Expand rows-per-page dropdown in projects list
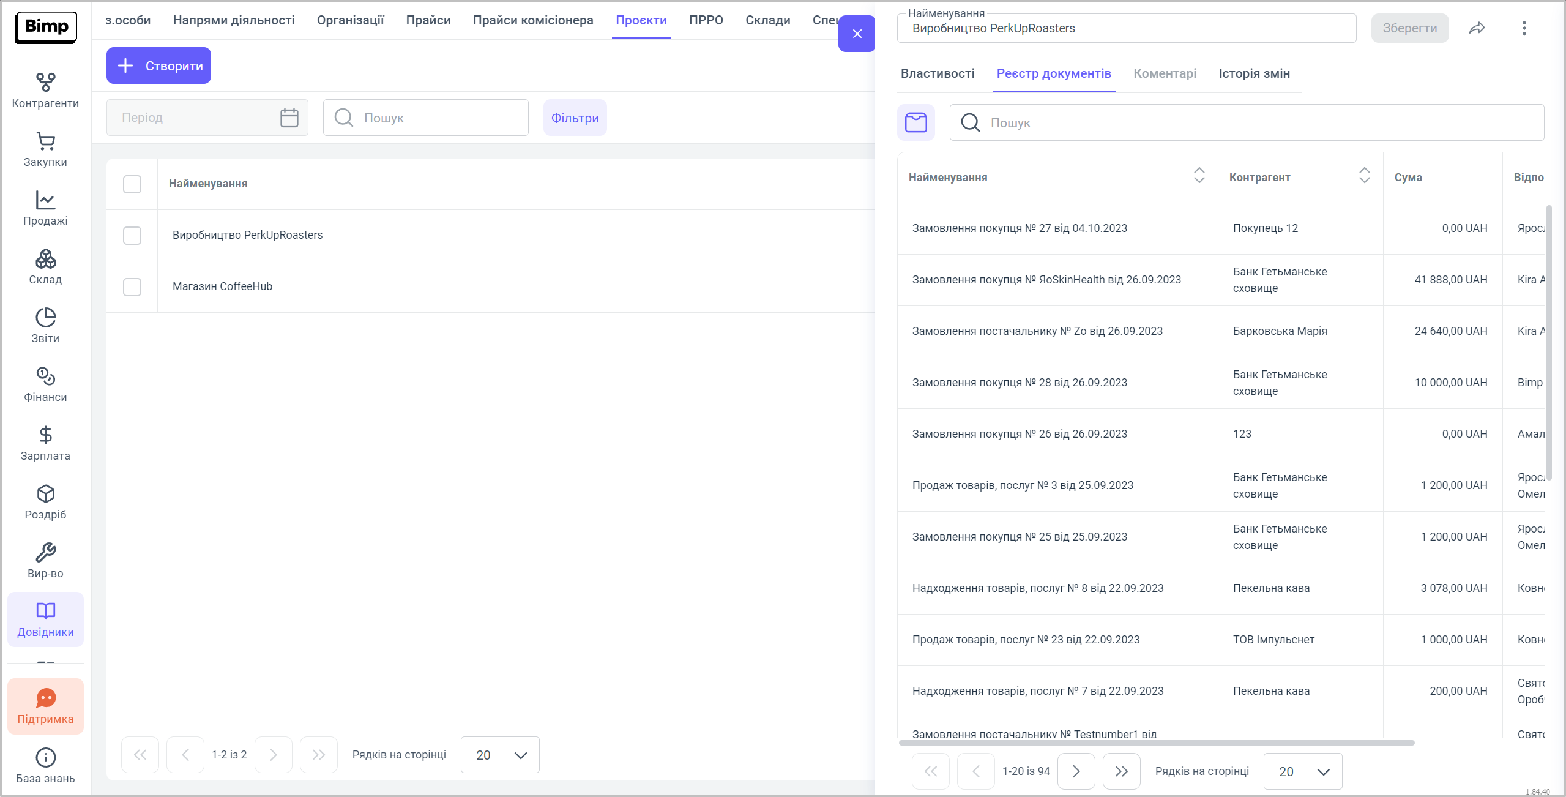Screen dimensions: 1566x797 (x=499, y=755)
